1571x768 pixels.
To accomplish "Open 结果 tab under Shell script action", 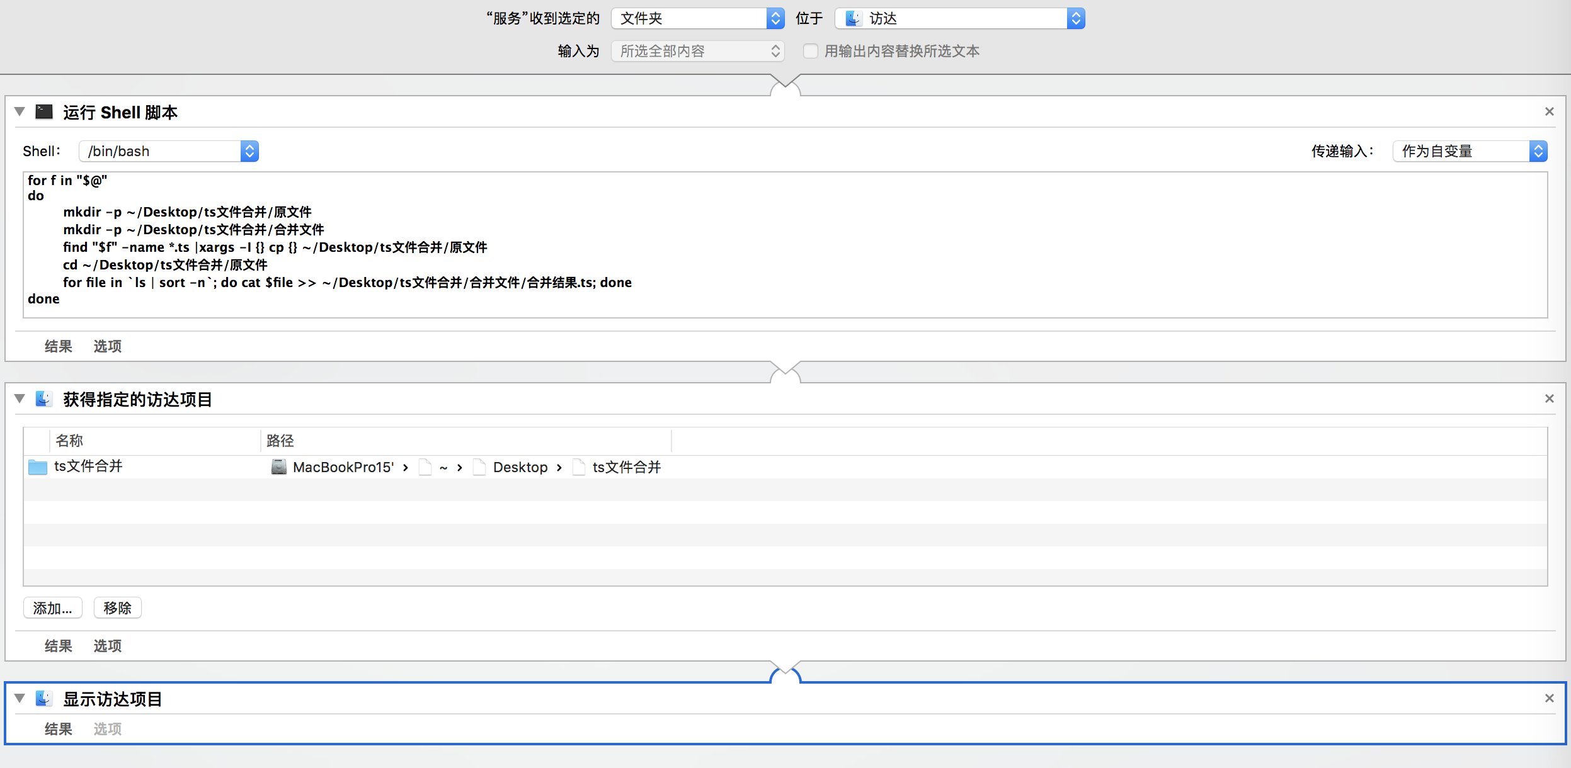I will [x=58, y=346].
